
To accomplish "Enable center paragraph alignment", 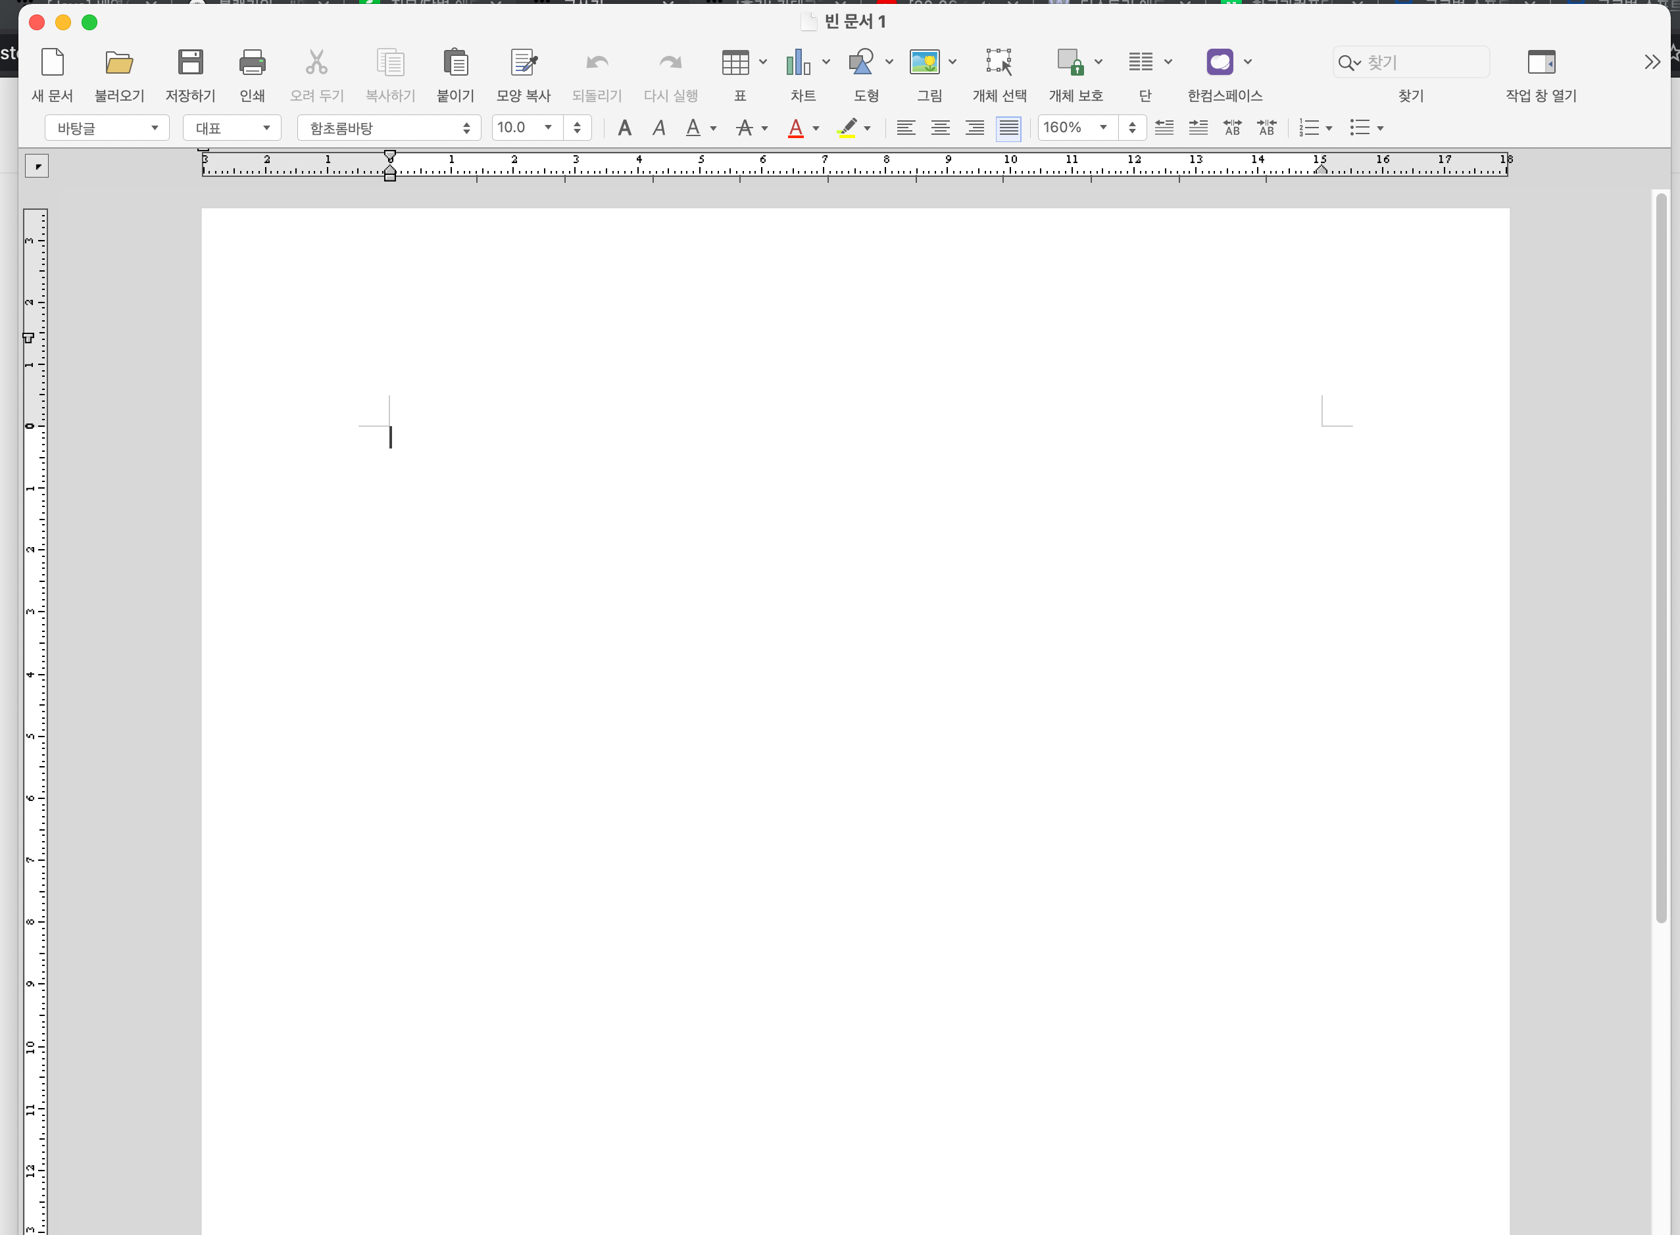I will point(940,129).
